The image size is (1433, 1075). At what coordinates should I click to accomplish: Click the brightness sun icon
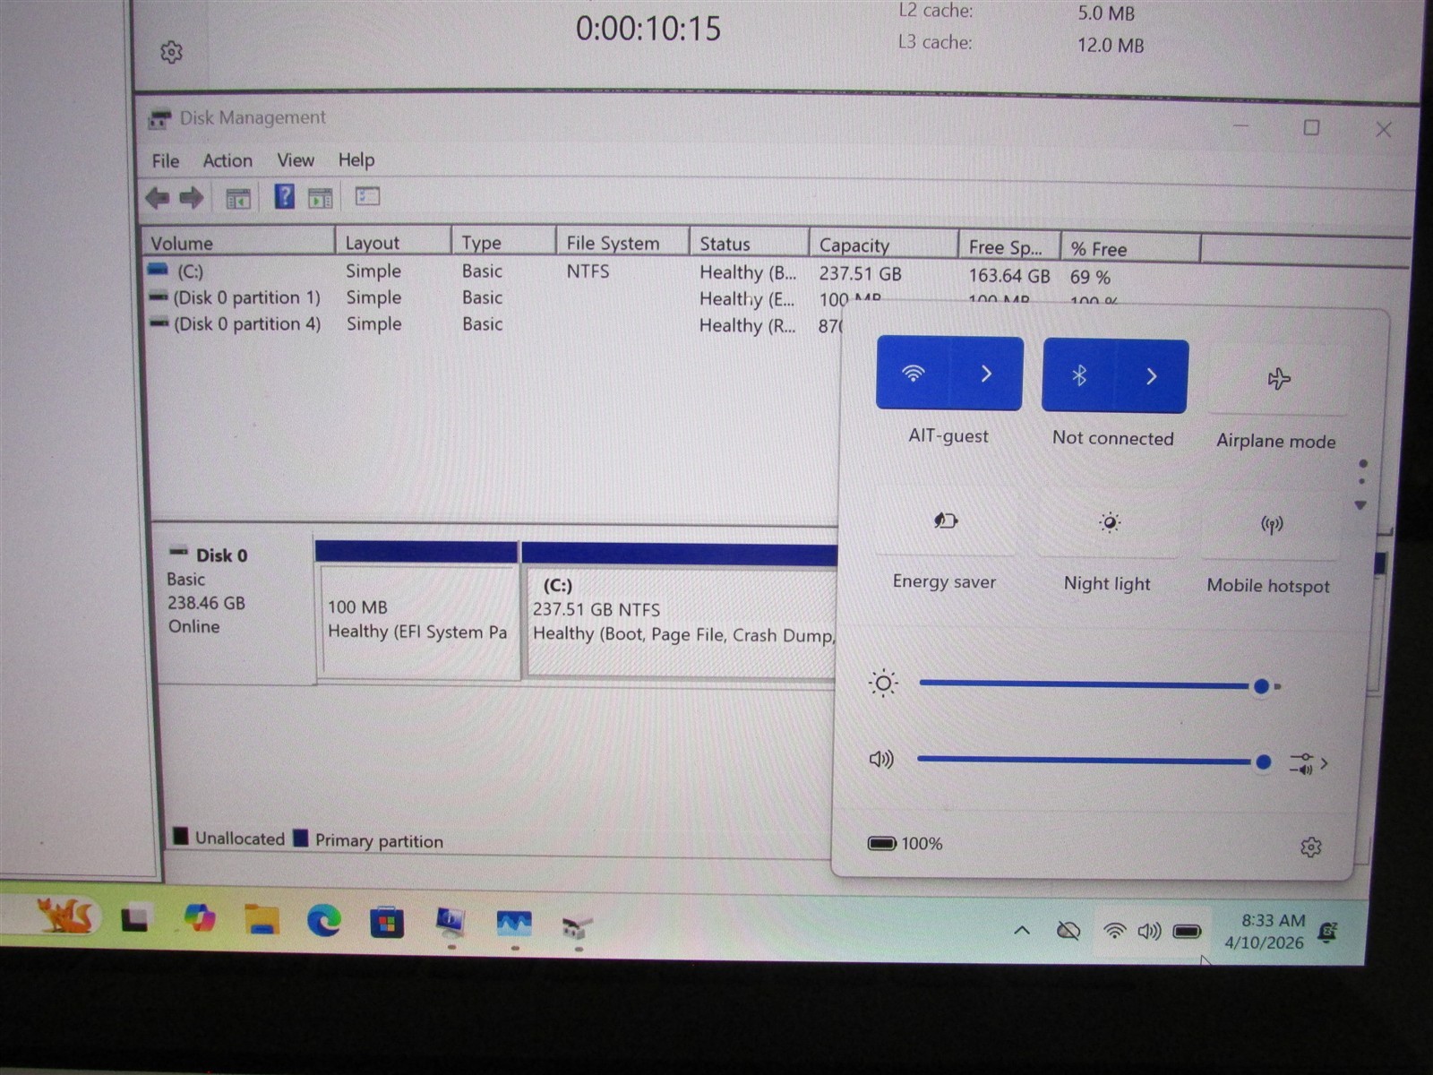(883, 684)
